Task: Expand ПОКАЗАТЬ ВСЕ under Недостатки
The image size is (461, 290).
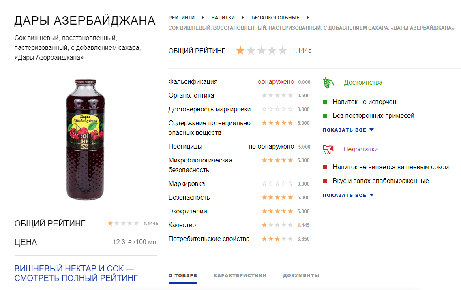Action: (348, 195)
